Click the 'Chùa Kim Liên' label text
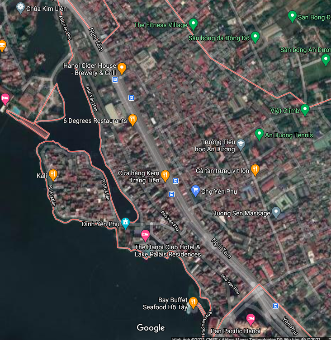 47,9
